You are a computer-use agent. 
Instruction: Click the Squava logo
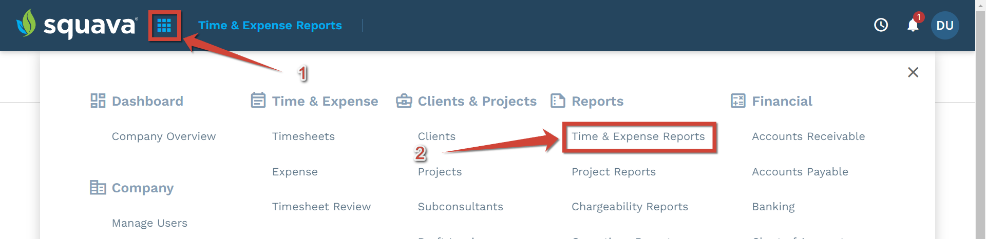click(77, 24)
